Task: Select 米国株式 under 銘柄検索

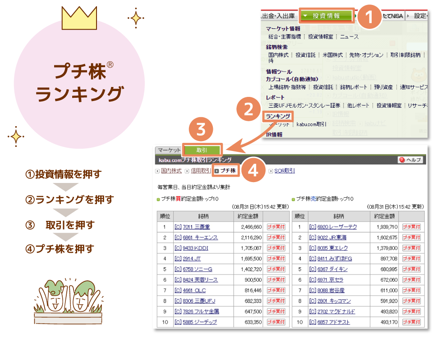Action: point(333,55)
